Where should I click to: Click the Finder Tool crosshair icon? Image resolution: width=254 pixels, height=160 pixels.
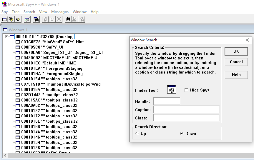point(172,90)
